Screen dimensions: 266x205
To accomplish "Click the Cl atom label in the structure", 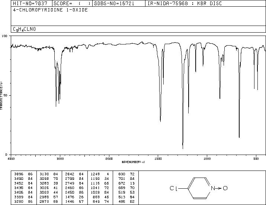I will pos(173,188).
